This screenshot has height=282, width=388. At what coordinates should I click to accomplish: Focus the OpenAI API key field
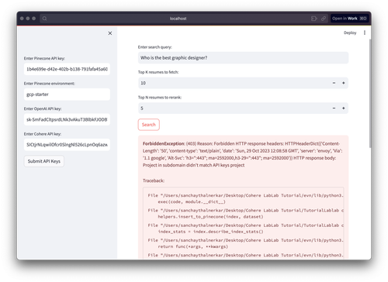click(x=67, y=119)
